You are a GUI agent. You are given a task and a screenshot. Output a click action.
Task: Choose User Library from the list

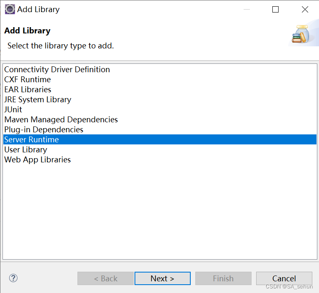(x=25, y=150)
